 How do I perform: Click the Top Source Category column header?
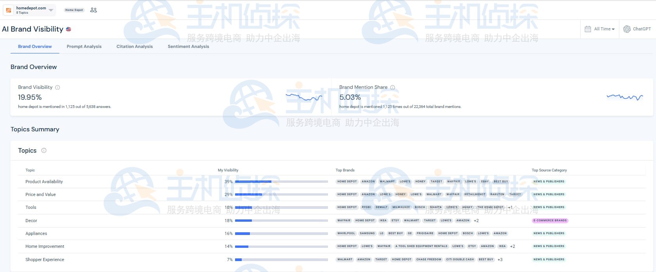pos(549,170)
